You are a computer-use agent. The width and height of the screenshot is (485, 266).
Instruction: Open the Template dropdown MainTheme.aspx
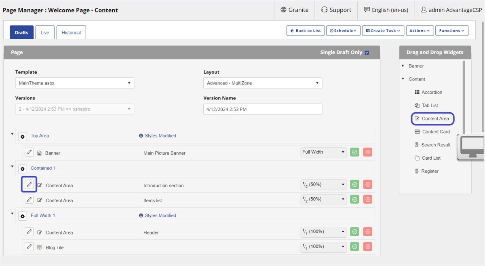pos(75,83)
